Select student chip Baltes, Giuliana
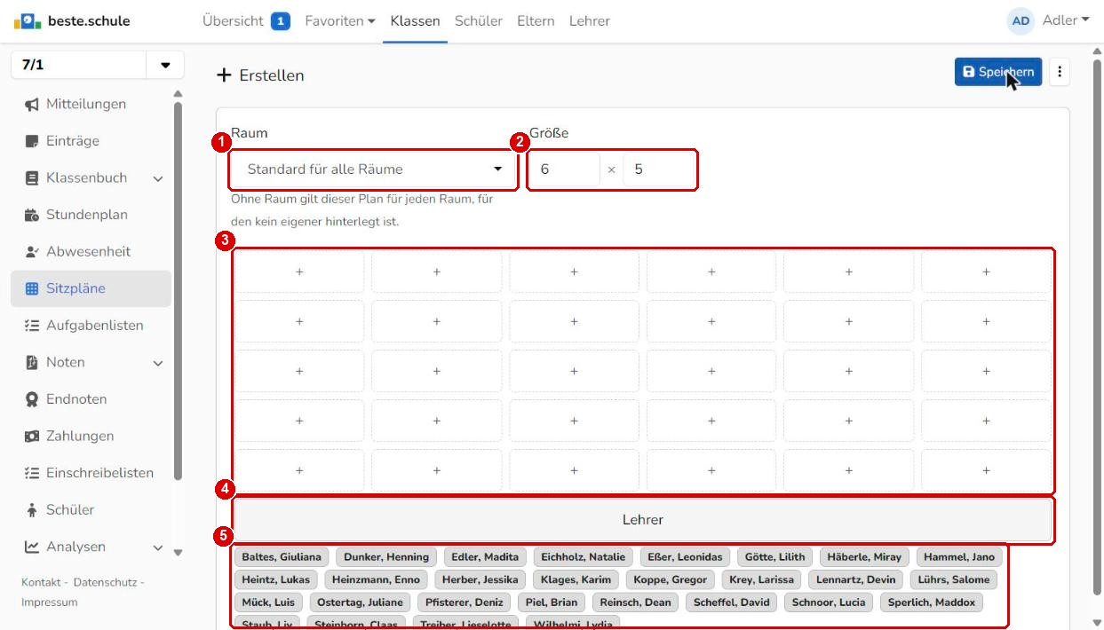The image size is (1104, 630). tap(282, 557)
